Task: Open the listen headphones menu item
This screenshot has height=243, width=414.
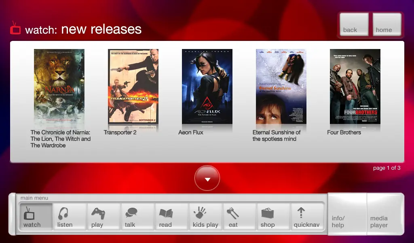Action: tap(70, 217)
